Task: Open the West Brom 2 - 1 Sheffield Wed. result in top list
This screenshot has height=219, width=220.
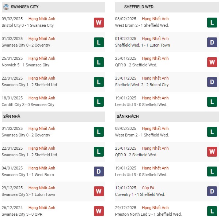Action: pos(142,25)
